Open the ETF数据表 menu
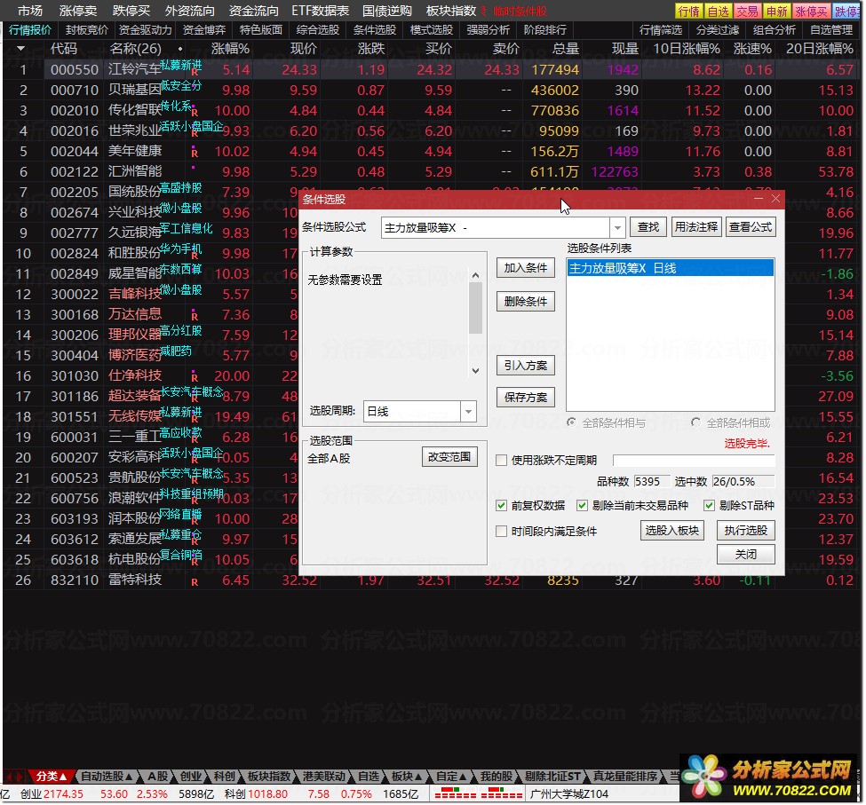Screen dimensions: 866x805 pyautogui.click(x=321, y=11)
